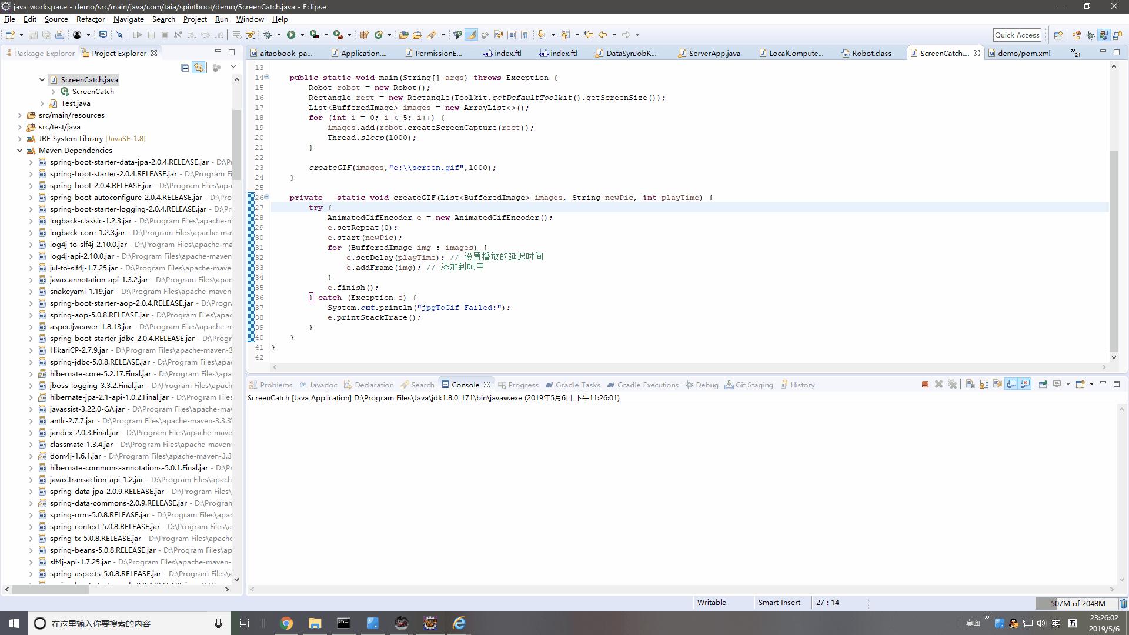The width and height of the screenshot is (1129, 635).
Task: Switch to Git Staging view tab
Action: [749, 385]
